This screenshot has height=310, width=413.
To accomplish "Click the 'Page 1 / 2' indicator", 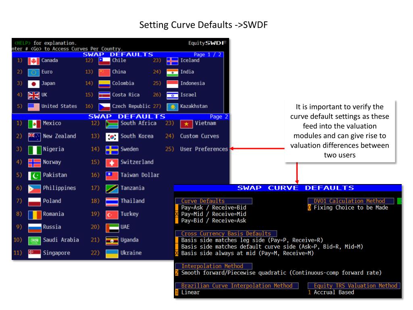I will pyautogui.click(x=208, y=55).
